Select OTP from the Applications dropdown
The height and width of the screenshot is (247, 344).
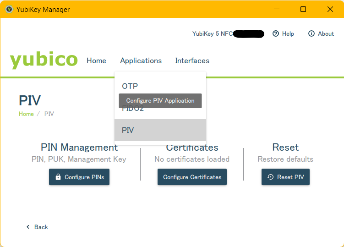point(160,86)
